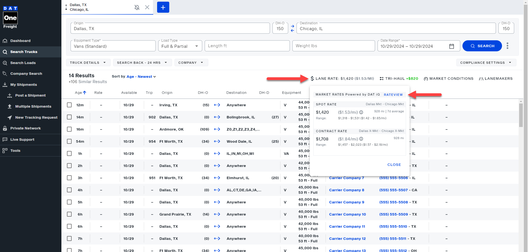Click the lane rate dollar icon
This screenshot has height=252, width=528.
point(312,79)
